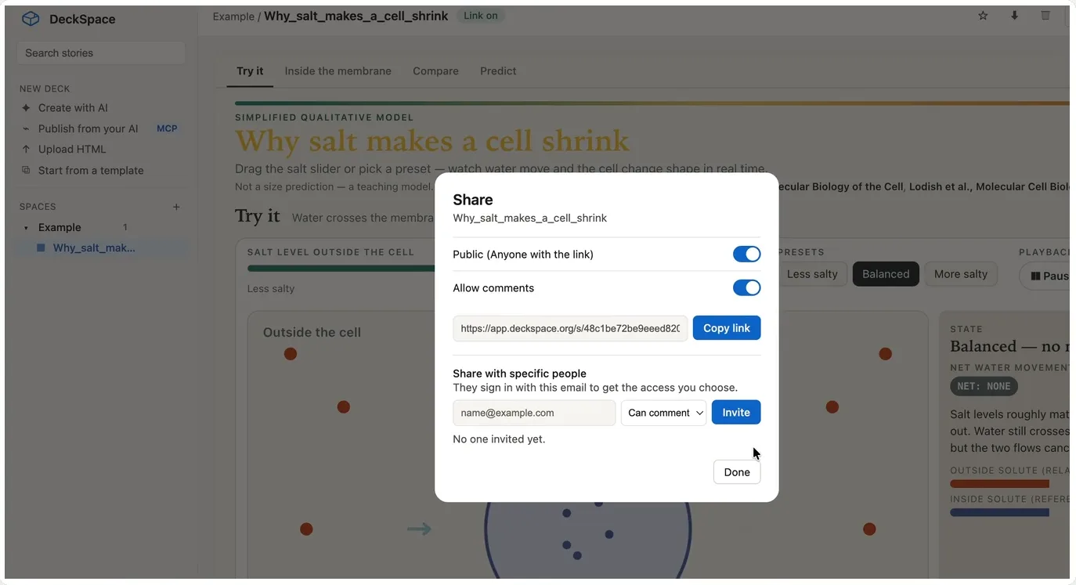Click the Example breadcrumb

233,16
